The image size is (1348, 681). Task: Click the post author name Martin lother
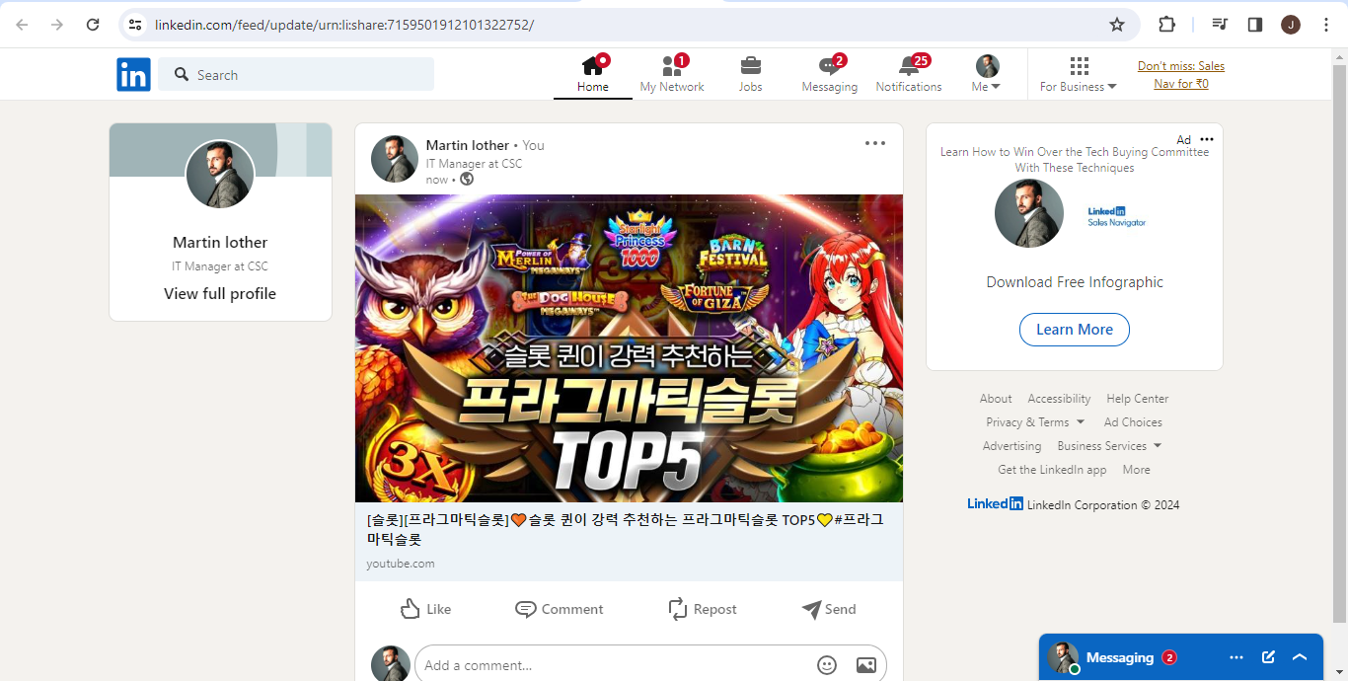click(x=468, y=145)
